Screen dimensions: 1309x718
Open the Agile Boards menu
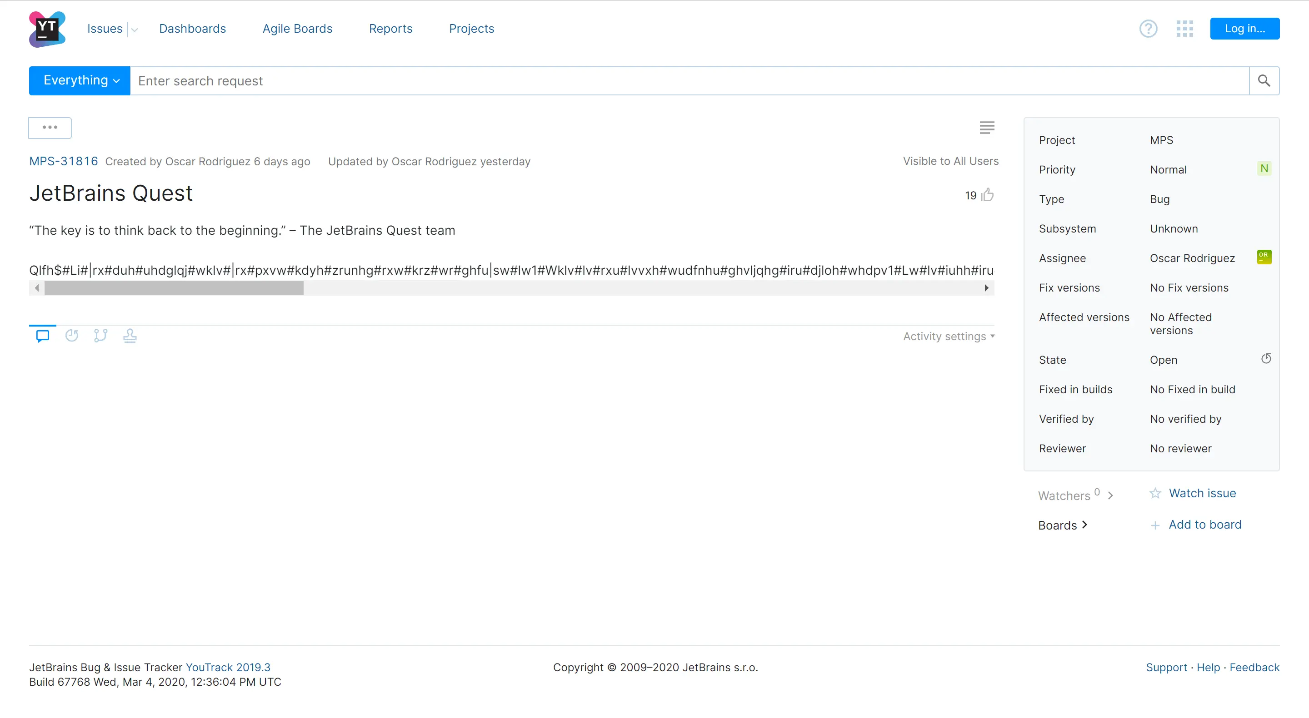(297, 29)
